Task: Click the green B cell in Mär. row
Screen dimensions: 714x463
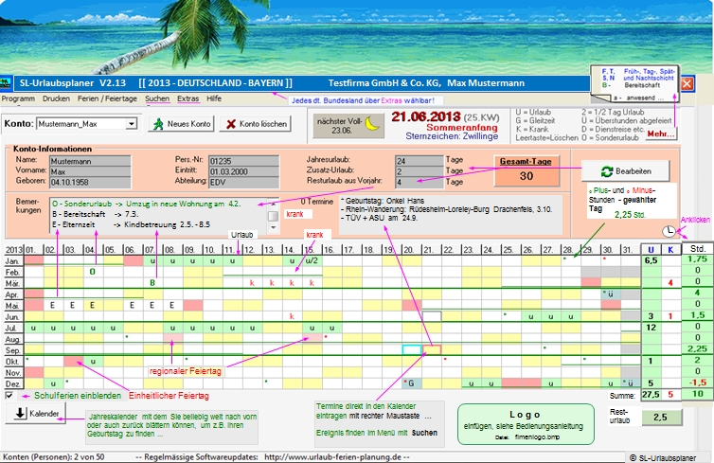Action: [x=152, y=283]
